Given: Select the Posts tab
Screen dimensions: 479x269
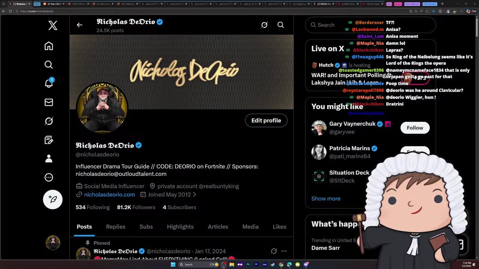Looking at the screenshot, I should pos(84,227).
